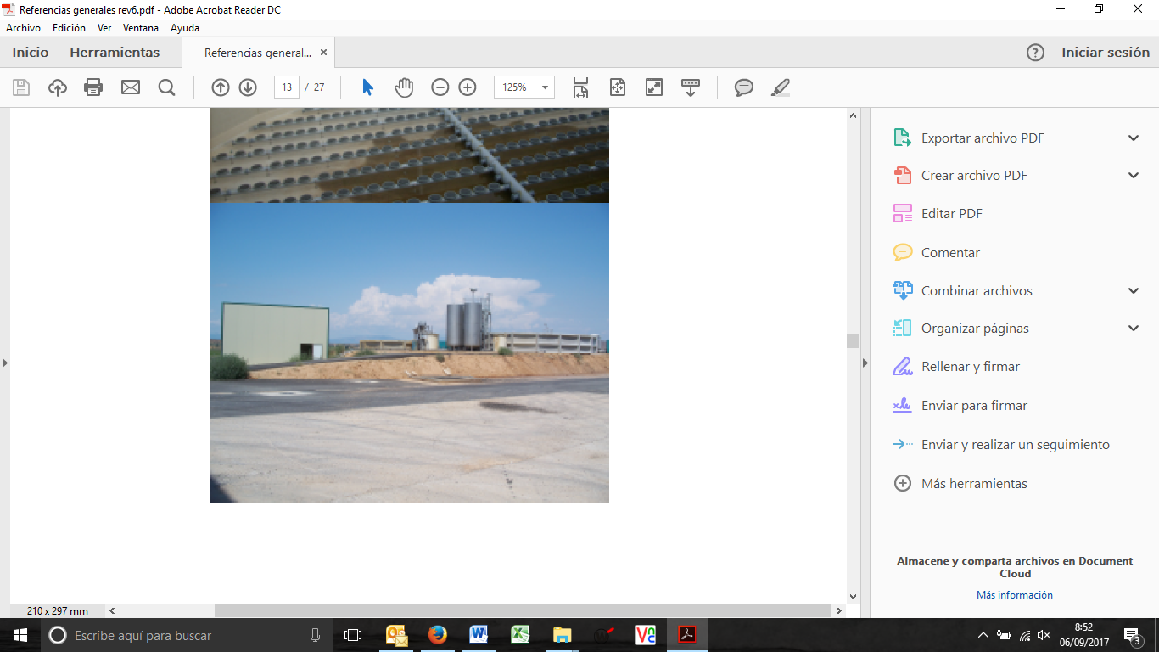Select the highlighter pen tool
Image resolution: width=1159 pixels, height=652 pixels.
(781, 87)
